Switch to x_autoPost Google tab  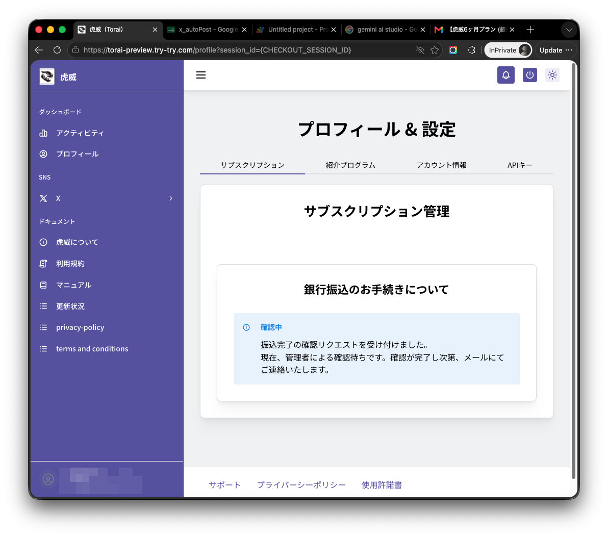pyautogui.click(x=208, y=30)
